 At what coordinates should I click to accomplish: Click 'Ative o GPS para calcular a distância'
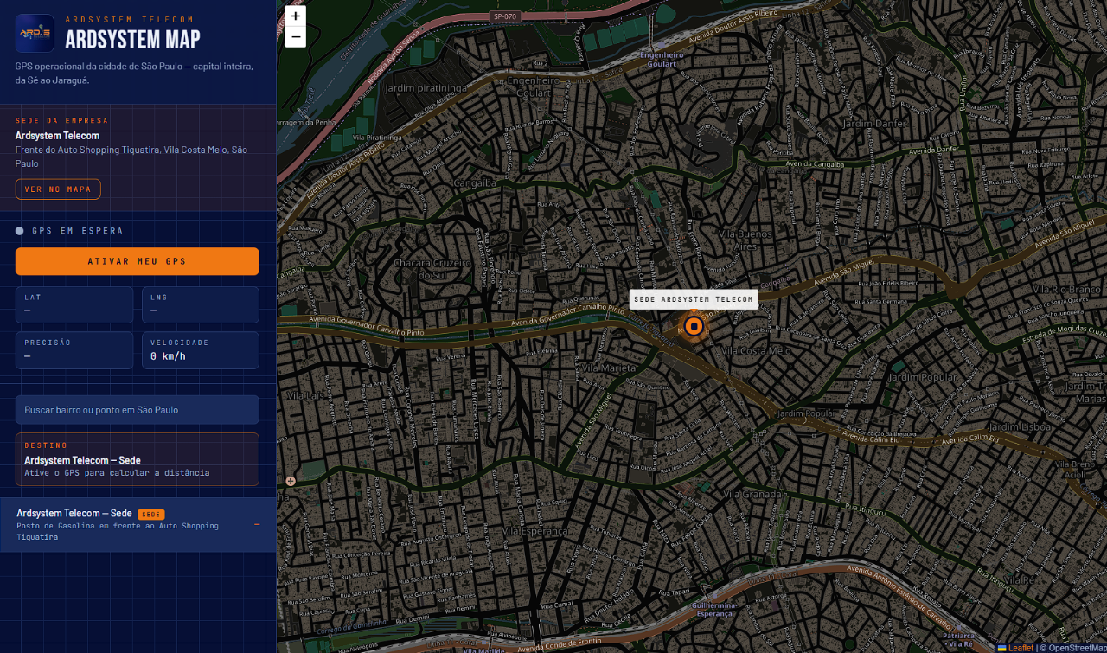(x=117, y=473)
